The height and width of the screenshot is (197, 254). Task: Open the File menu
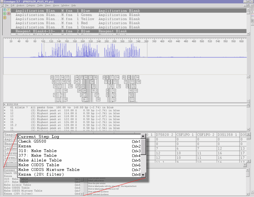tap(7, 5)
